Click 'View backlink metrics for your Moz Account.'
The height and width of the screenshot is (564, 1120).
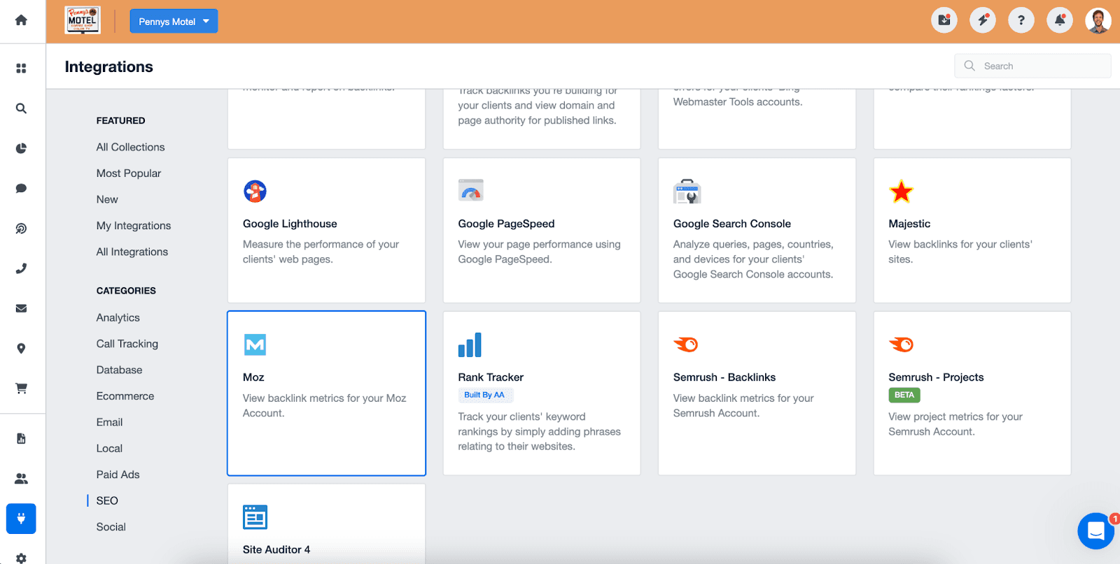click(x=324, y=405)
